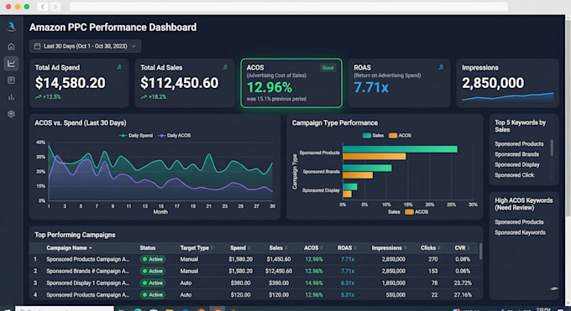This screenshot has width=571, height=311.
Task: Sort table by ROAS column header
Action: [x=347, y=248]
